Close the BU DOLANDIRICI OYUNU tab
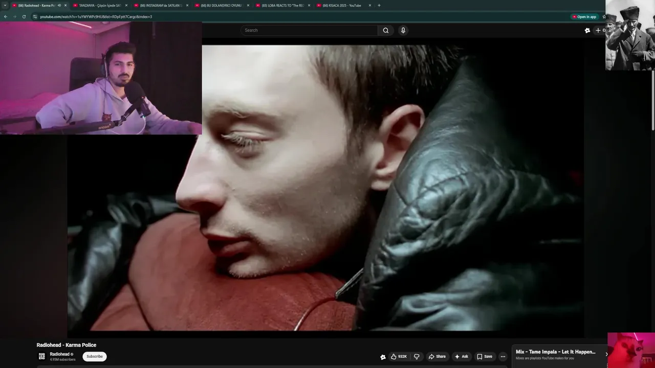 click(248, 5)
